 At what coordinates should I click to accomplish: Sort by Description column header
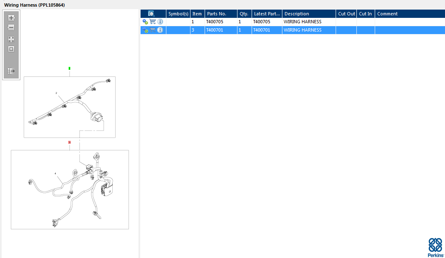309,14
